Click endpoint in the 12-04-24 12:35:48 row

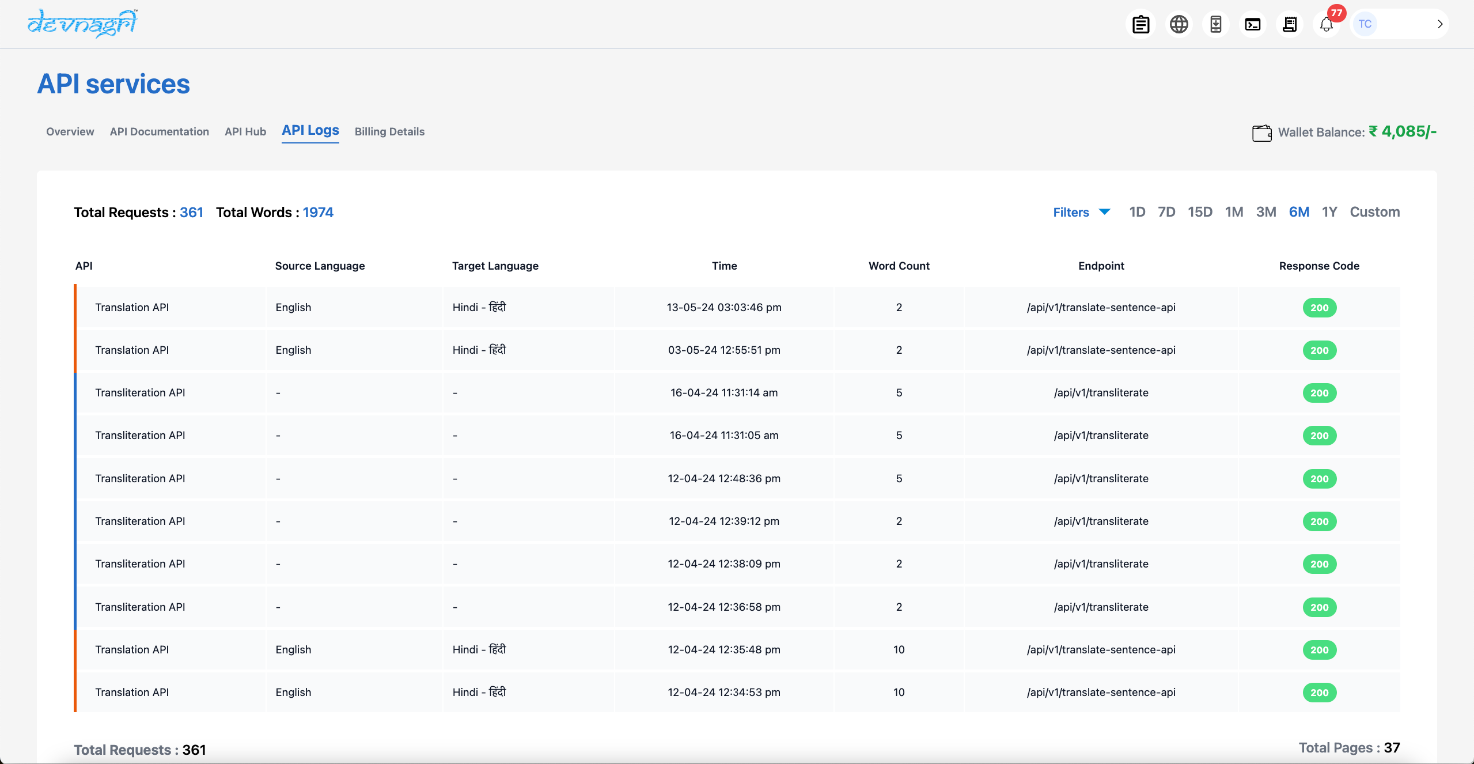point(1101,649)
